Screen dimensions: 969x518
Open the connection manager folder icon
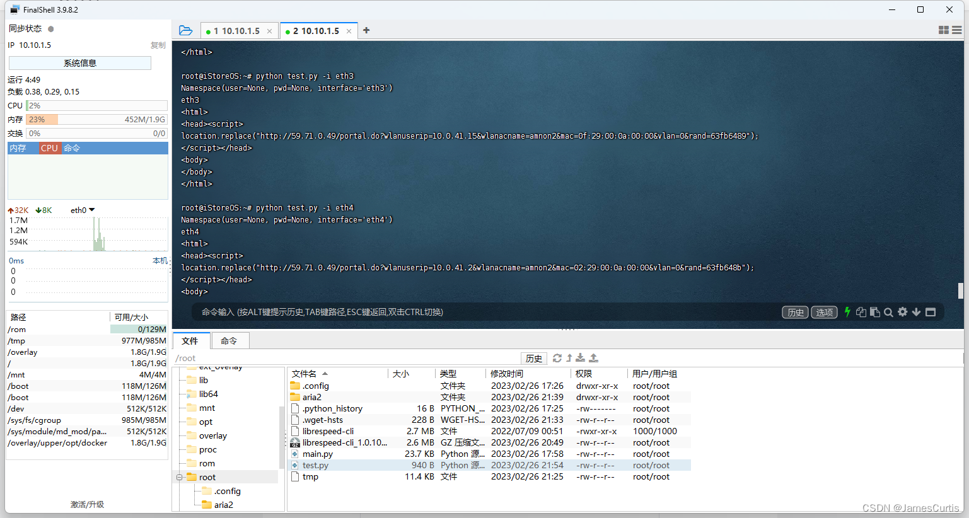(185, 30)
